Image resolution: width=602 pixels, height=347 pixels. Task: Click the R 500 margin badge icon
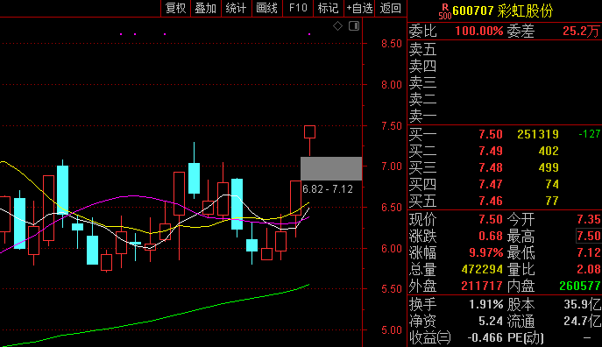point(445,11)
